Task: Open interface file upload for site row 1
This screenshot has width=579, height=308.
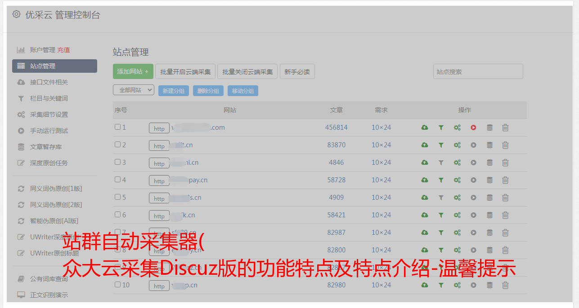Action: 424,128
